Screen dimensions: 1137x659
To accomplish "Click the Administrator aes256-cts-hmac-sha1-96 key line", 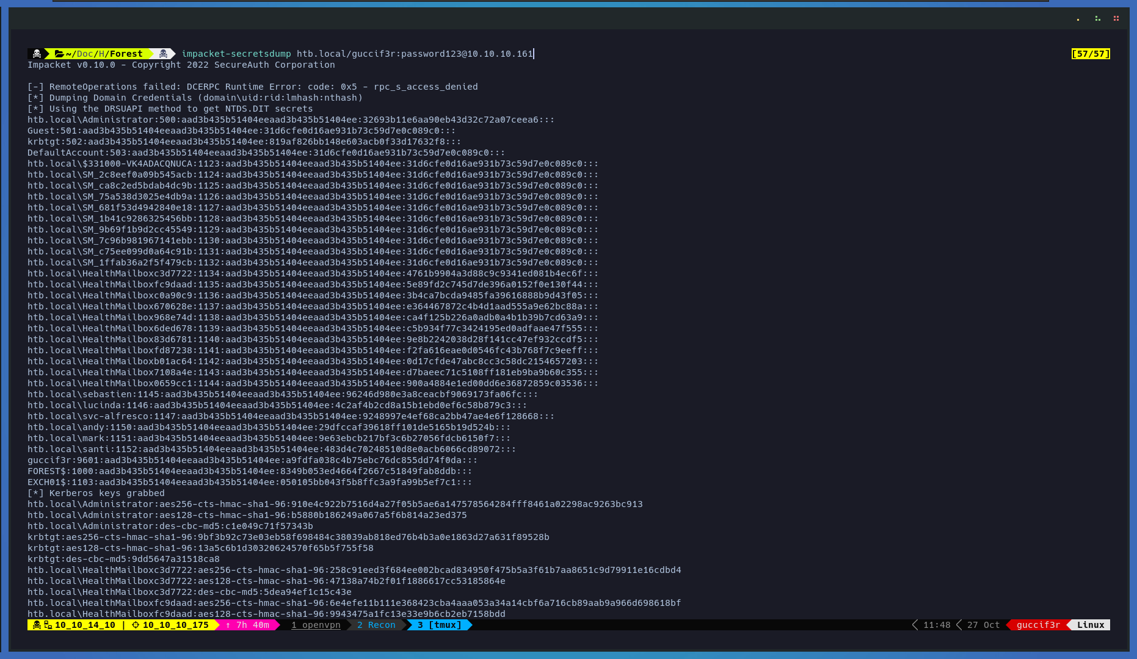I will click(x=335, y=504).
